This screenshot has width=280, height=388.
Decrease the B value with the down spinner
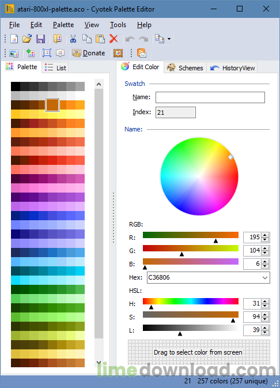pyautogui.click(x=265, y=266)
